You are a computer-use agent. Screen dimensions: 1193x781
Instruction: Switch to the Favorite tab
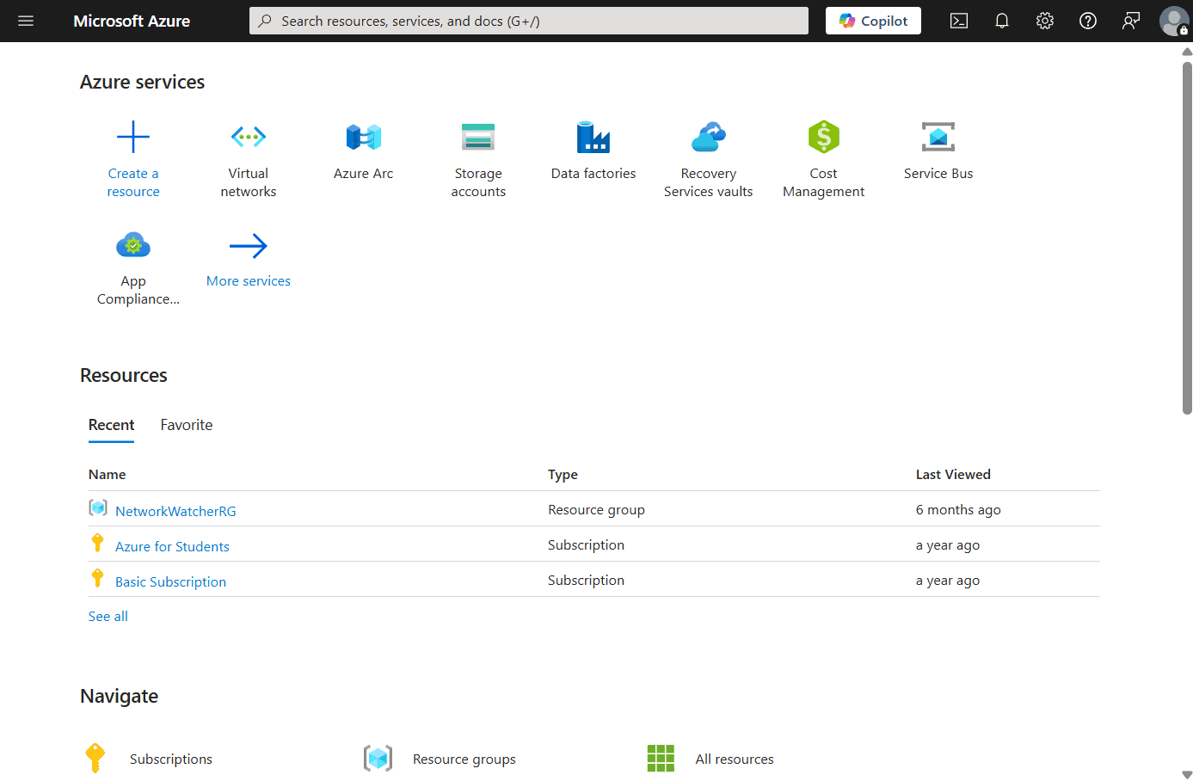pos(187,425)
